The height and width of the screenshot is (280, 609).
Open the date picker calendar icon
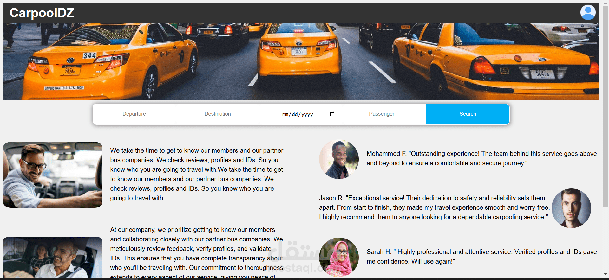tap(332, 114)
